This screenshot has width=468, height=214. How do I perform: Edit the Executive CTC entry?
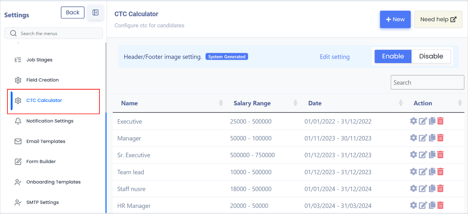tap(423, 121)
